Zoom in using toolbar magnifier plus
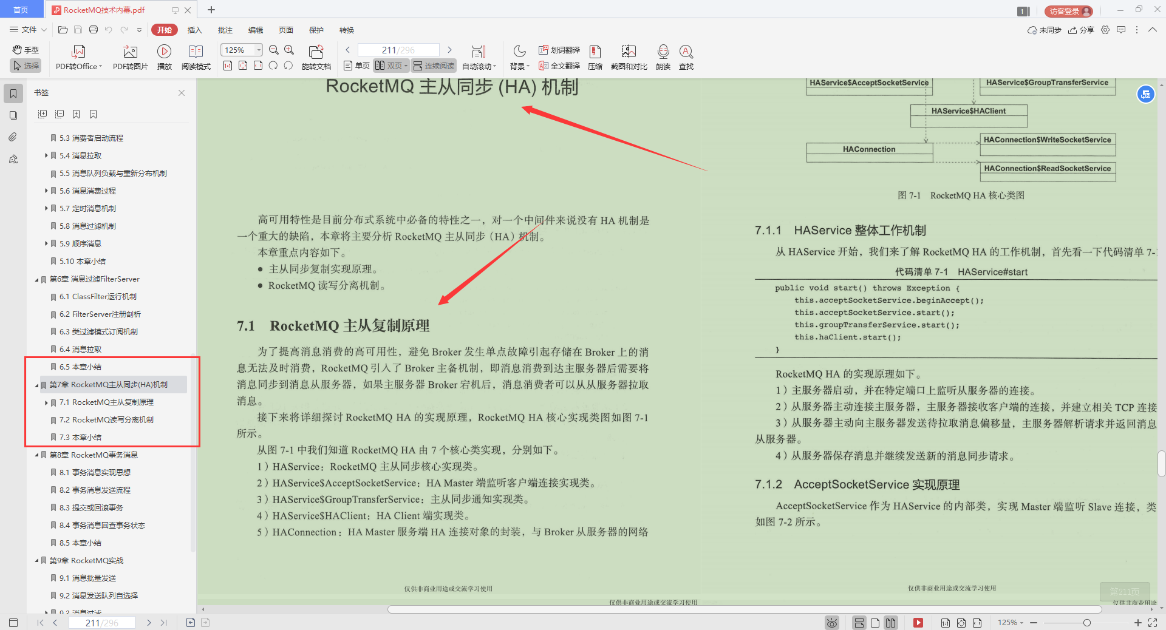This screenshot has width=1166, height=630. click(289, 50)
